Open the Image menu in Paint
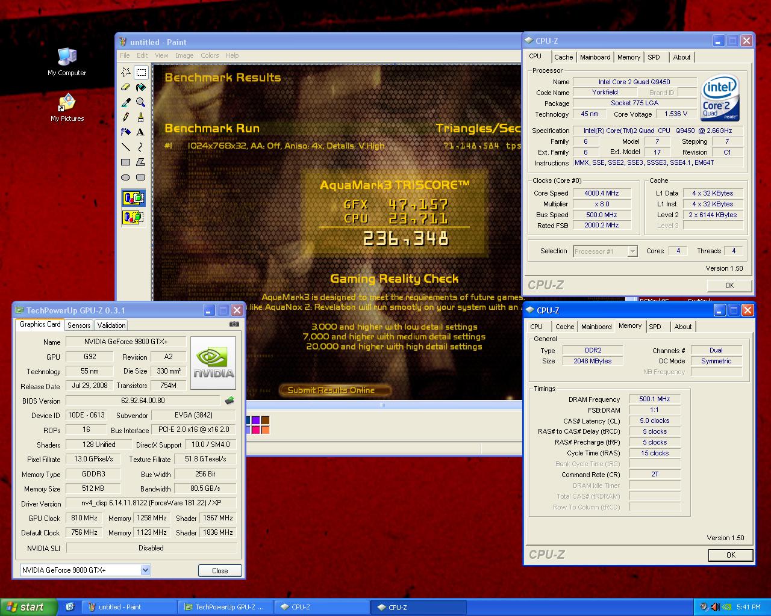Screen dimensions: 771x616 coord(184,55)
